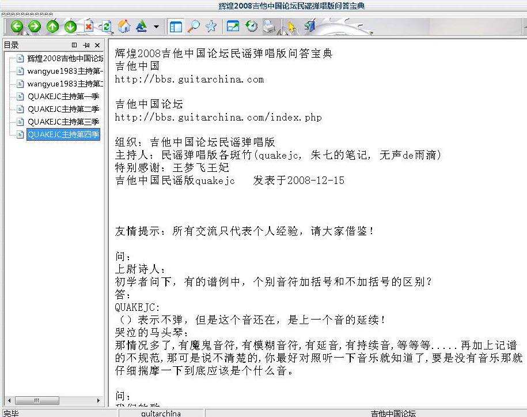Select the 辉煌2008吉他中国论坛 tree entry

point(65,59)
